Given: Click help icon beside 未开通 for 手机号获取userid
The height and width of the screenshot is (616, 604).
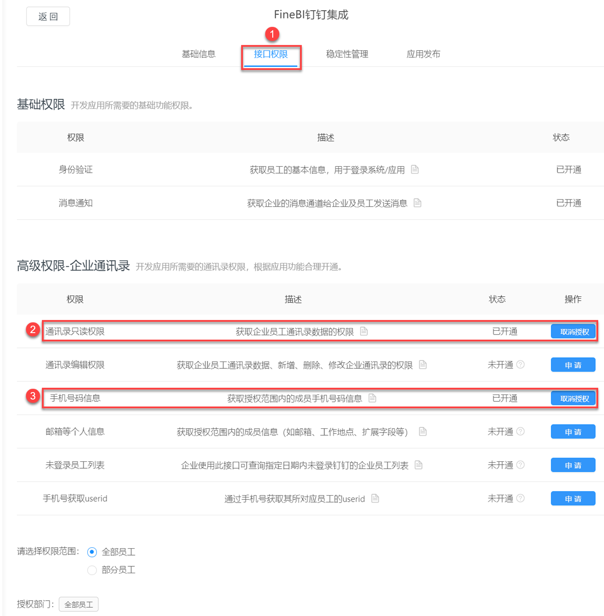Looking at the screenshot, I should (520, 498).
